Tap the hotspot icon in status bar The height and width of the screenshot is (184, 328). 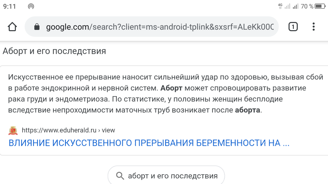click(31, 6)
